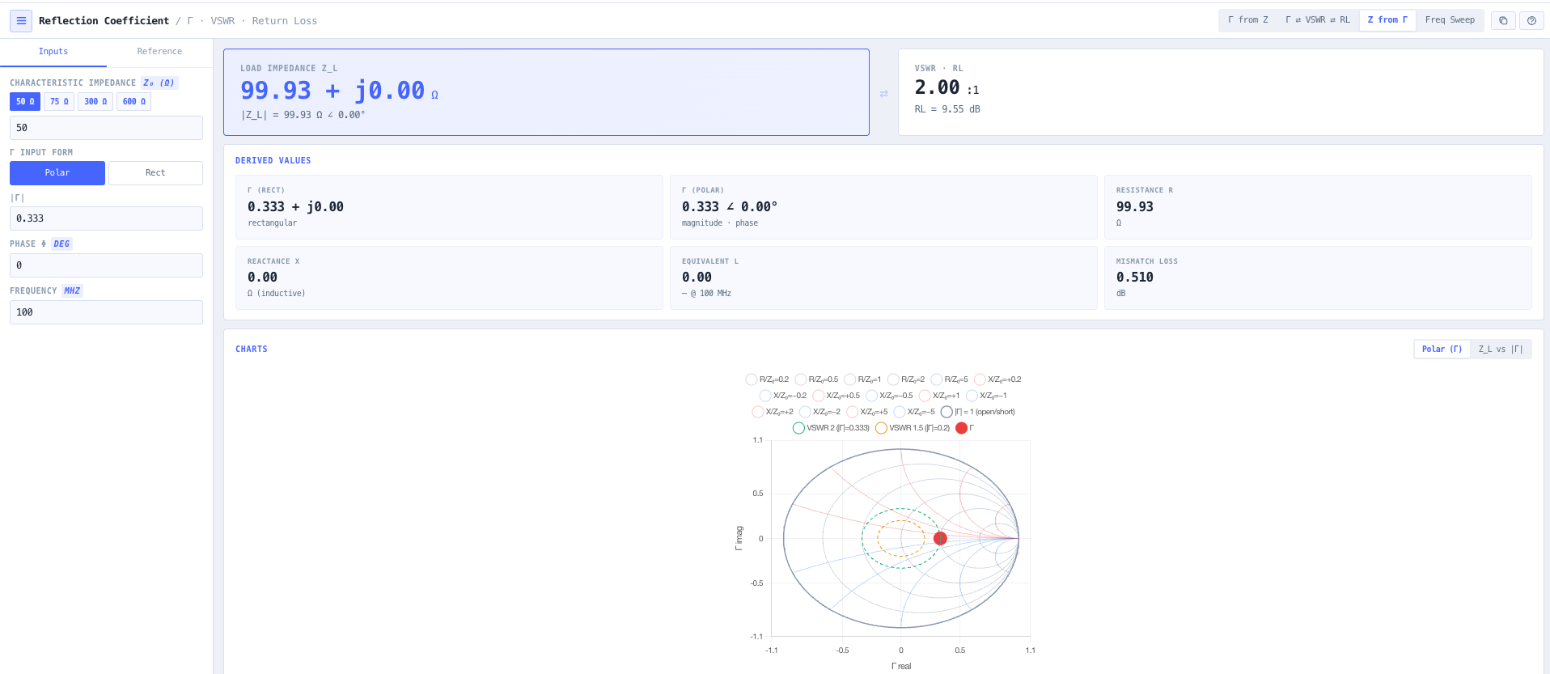Open the help question-mark icon

[1531, 21]
